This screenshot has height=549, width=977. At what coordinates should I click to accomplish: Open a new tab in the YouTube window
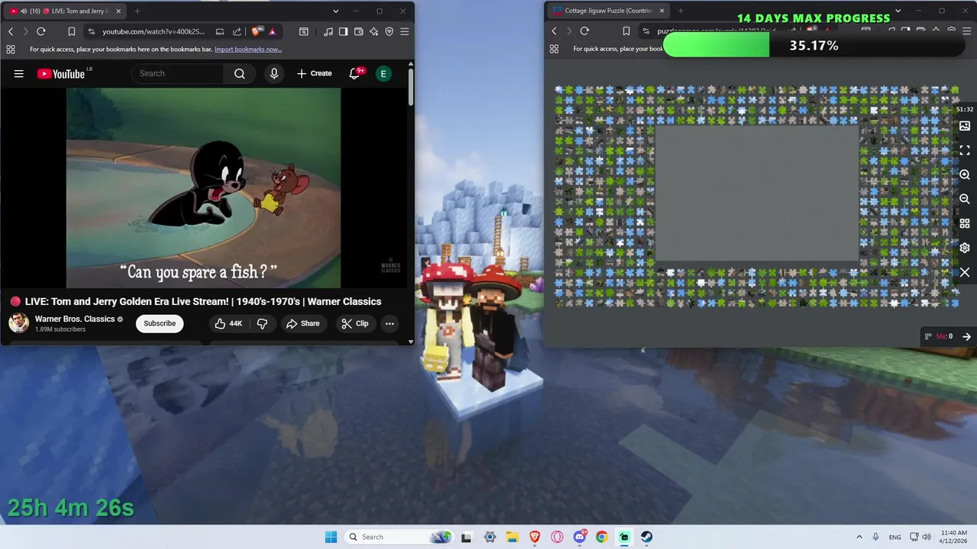137,11
